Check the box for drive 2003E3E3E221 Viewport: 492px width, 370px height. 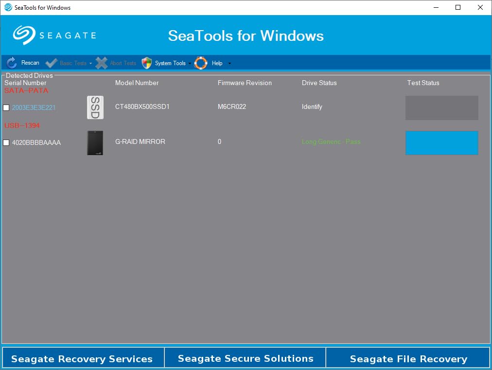[x=6, y=107]
